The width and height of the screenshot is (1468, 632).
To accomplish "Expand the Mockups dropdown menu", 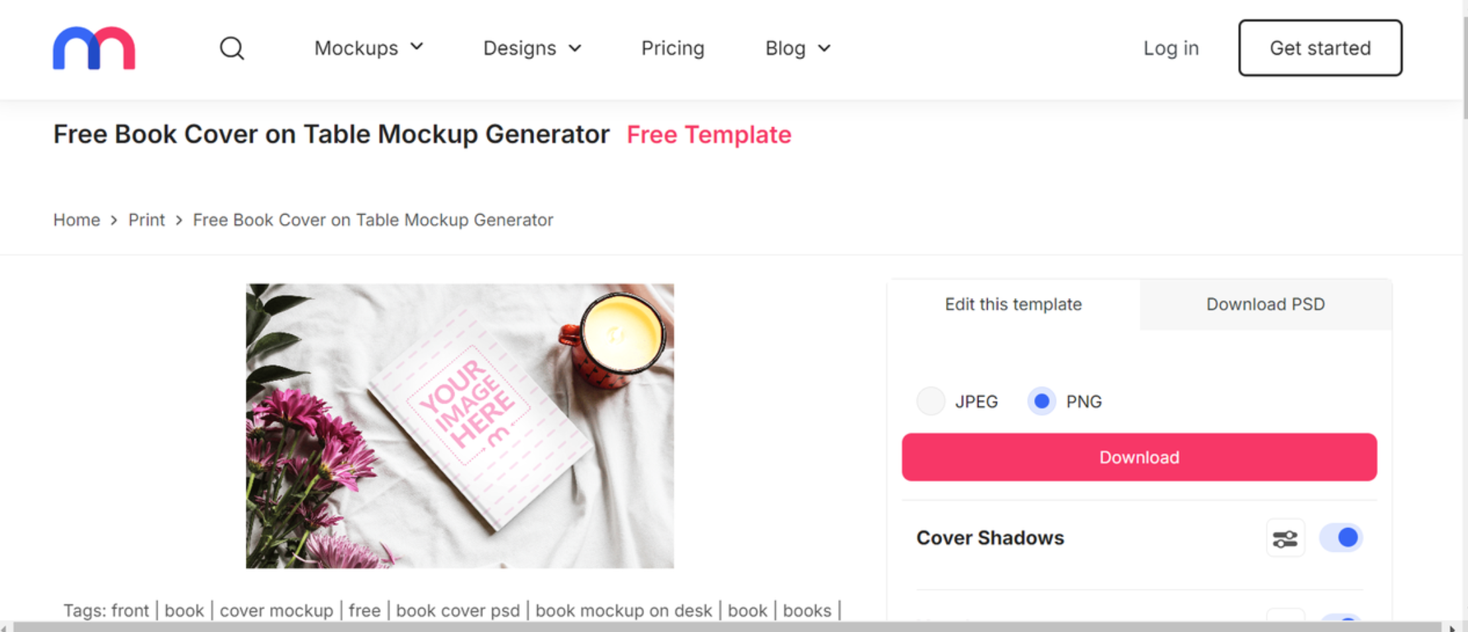I will [368, 48].
